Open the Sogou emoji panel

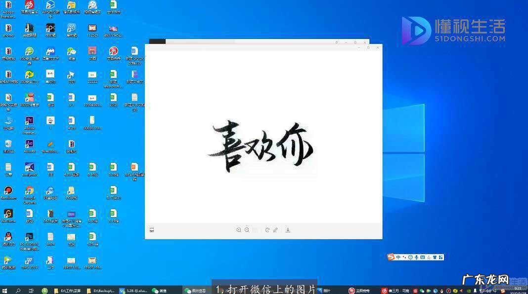click(x=410, y=257)
